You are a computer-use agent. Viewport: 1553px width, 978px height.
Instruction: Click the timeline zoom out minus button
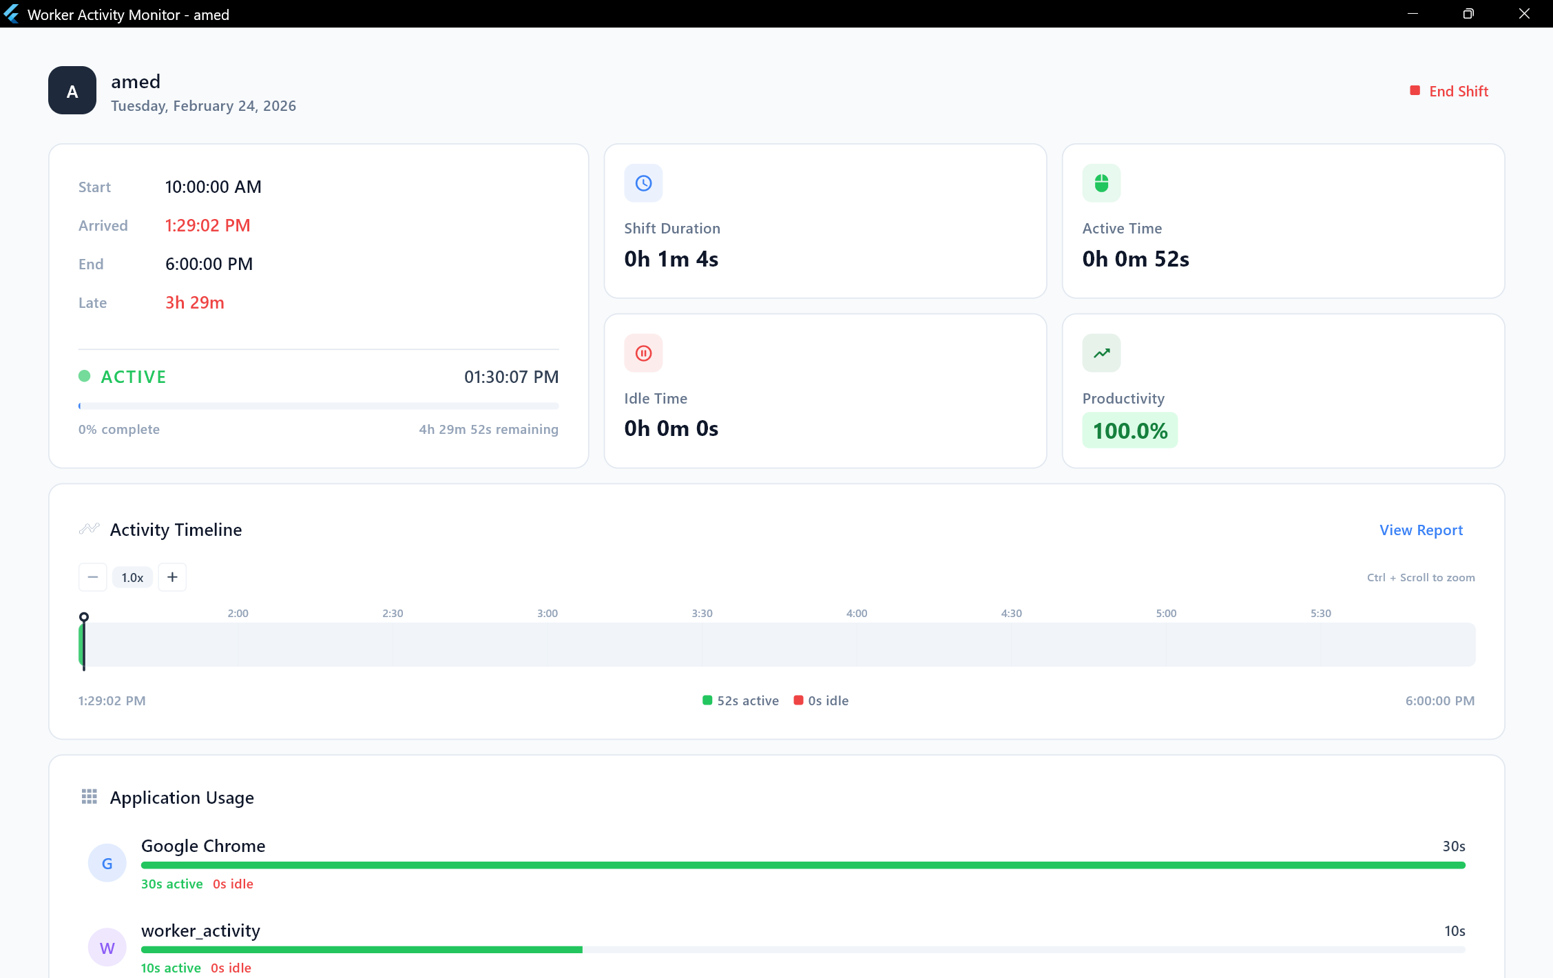tap(92, 577)
